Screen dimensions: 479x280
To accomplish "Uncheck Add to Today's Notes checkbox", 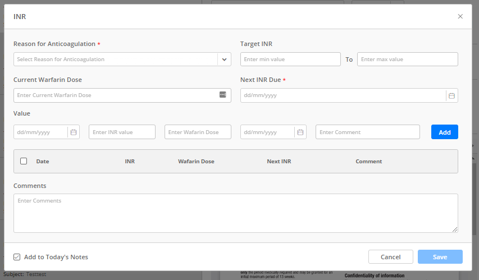I will [x=17, y=257].
